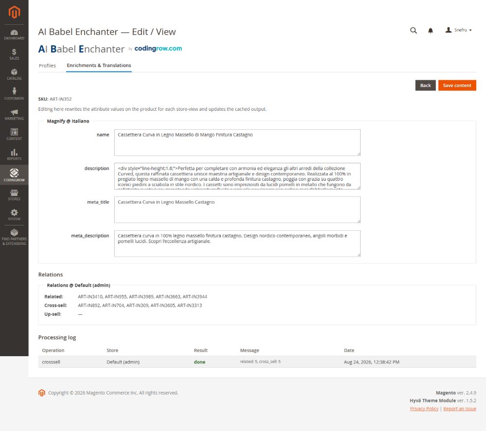Viewport: 486px width, 431px height.
Task: Open the Marketing menu in the sidebar
Action: coord(14,115)
